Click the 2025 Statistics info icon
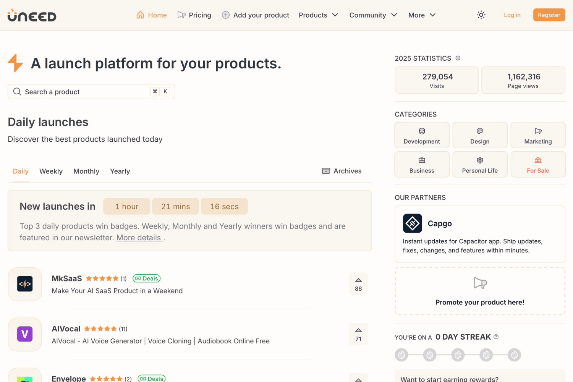 [458, 58]
